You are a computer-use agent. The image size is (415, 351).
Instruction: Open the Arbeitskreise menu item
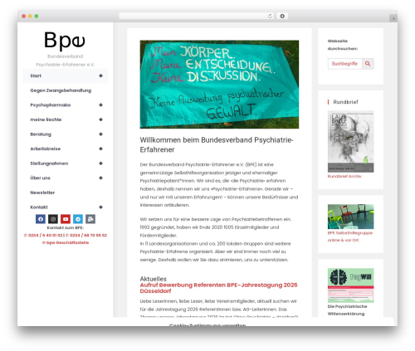pyautogui.click(x=46, y=149)
